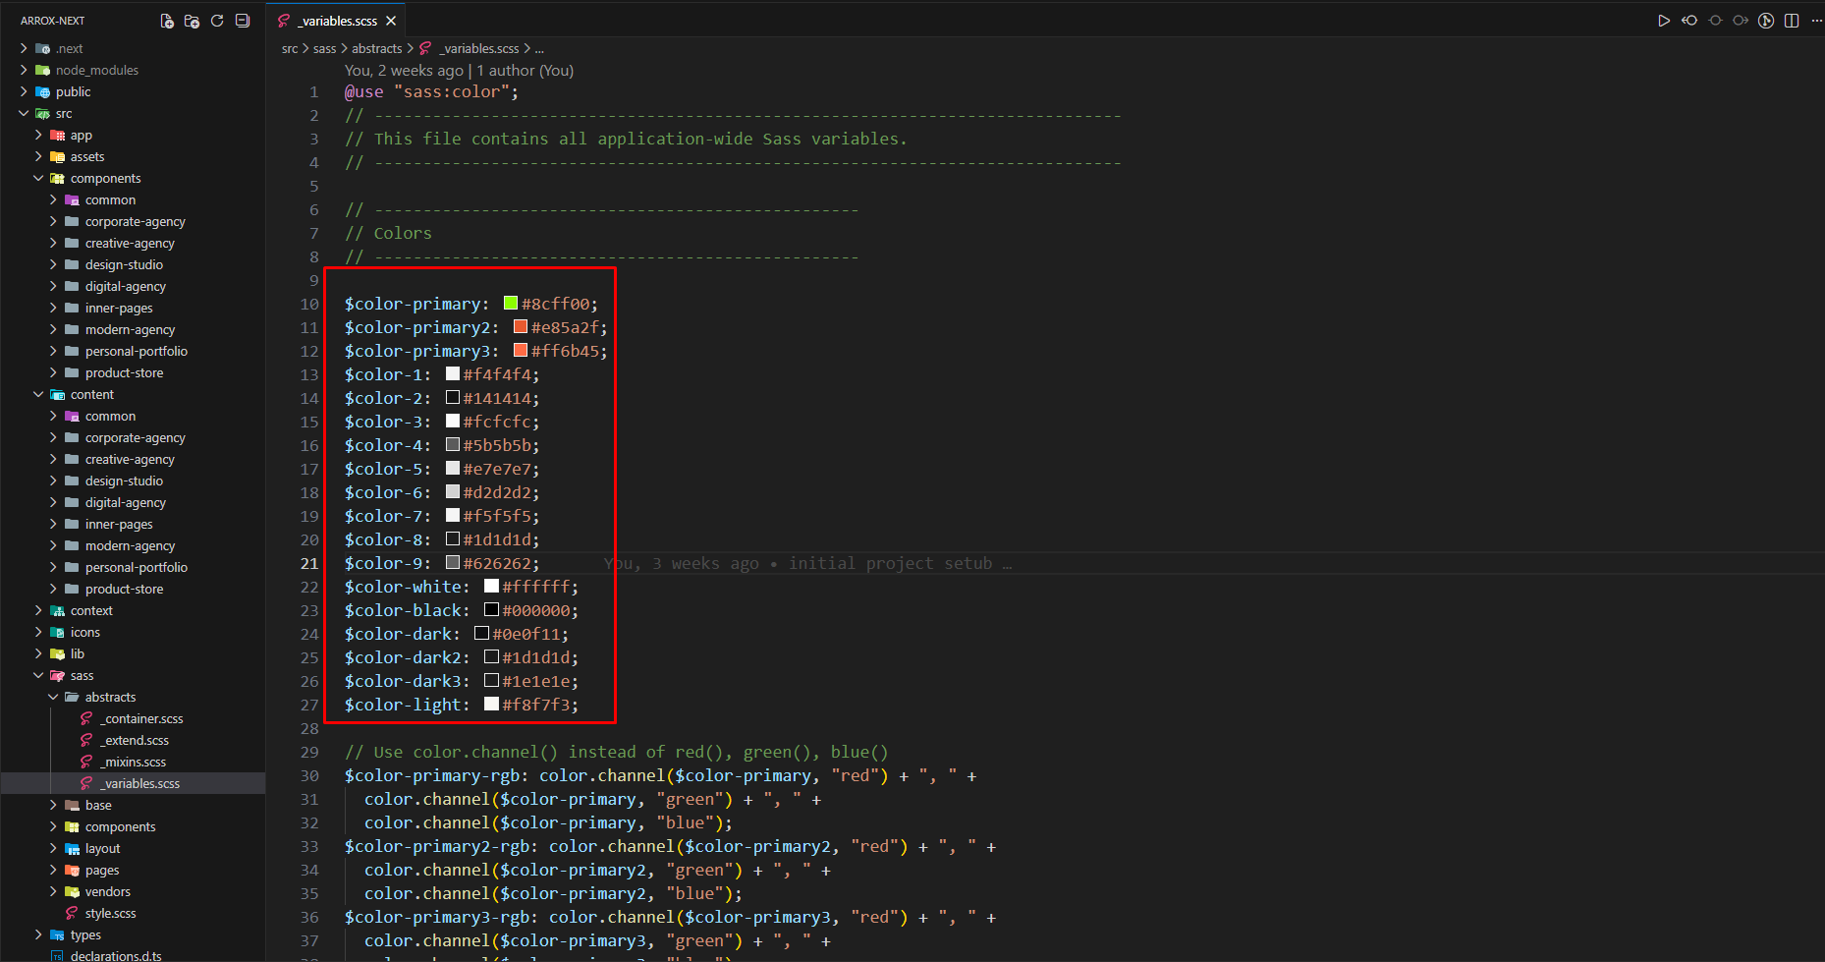Expand the node_modules folder

[96, 70]
